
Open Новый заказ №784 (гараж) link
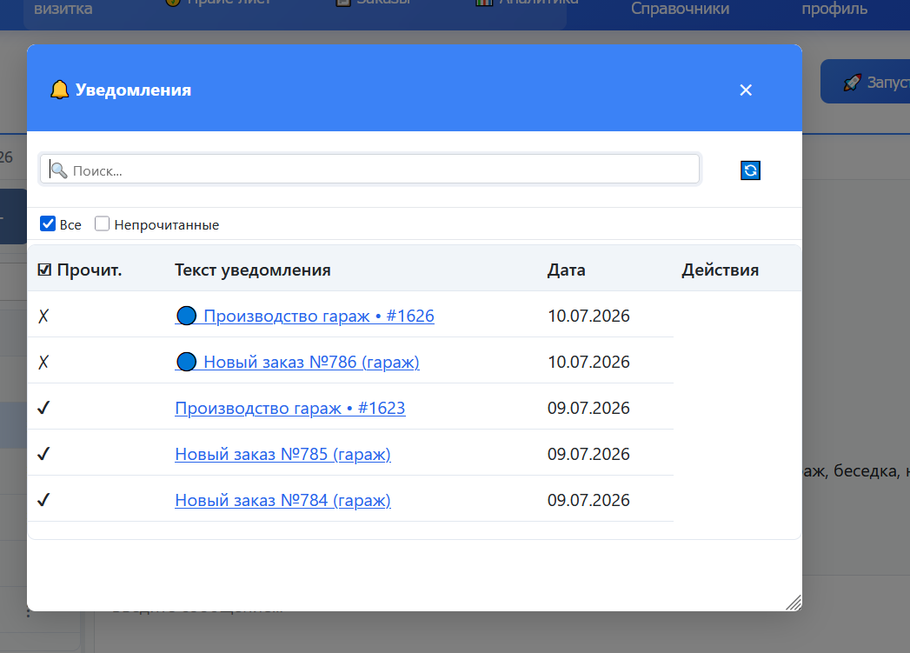[282, 500]
